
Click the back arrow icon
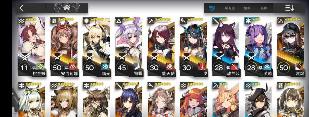[21, 8]
